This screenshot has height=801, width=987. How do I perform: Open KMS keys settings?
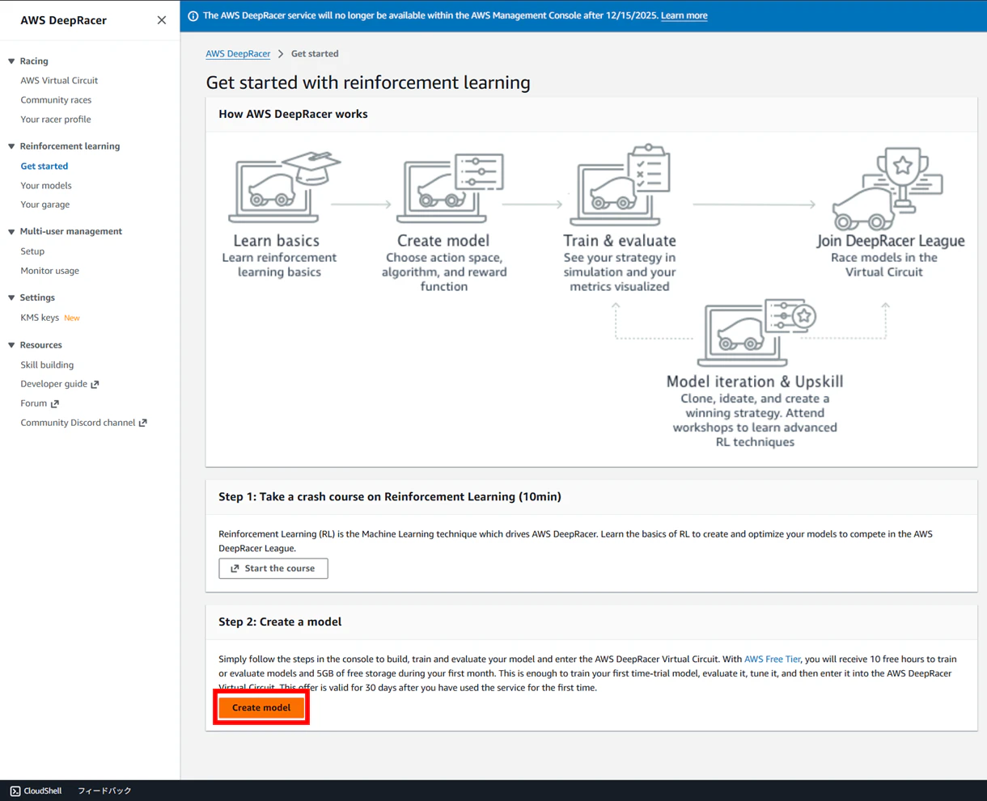pos(40,318)
